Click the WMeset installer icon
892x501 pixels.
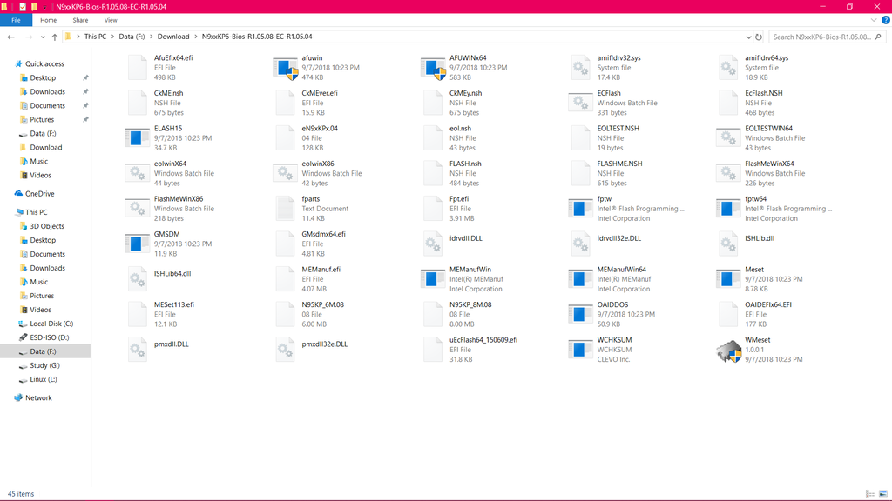click(729, 350)
